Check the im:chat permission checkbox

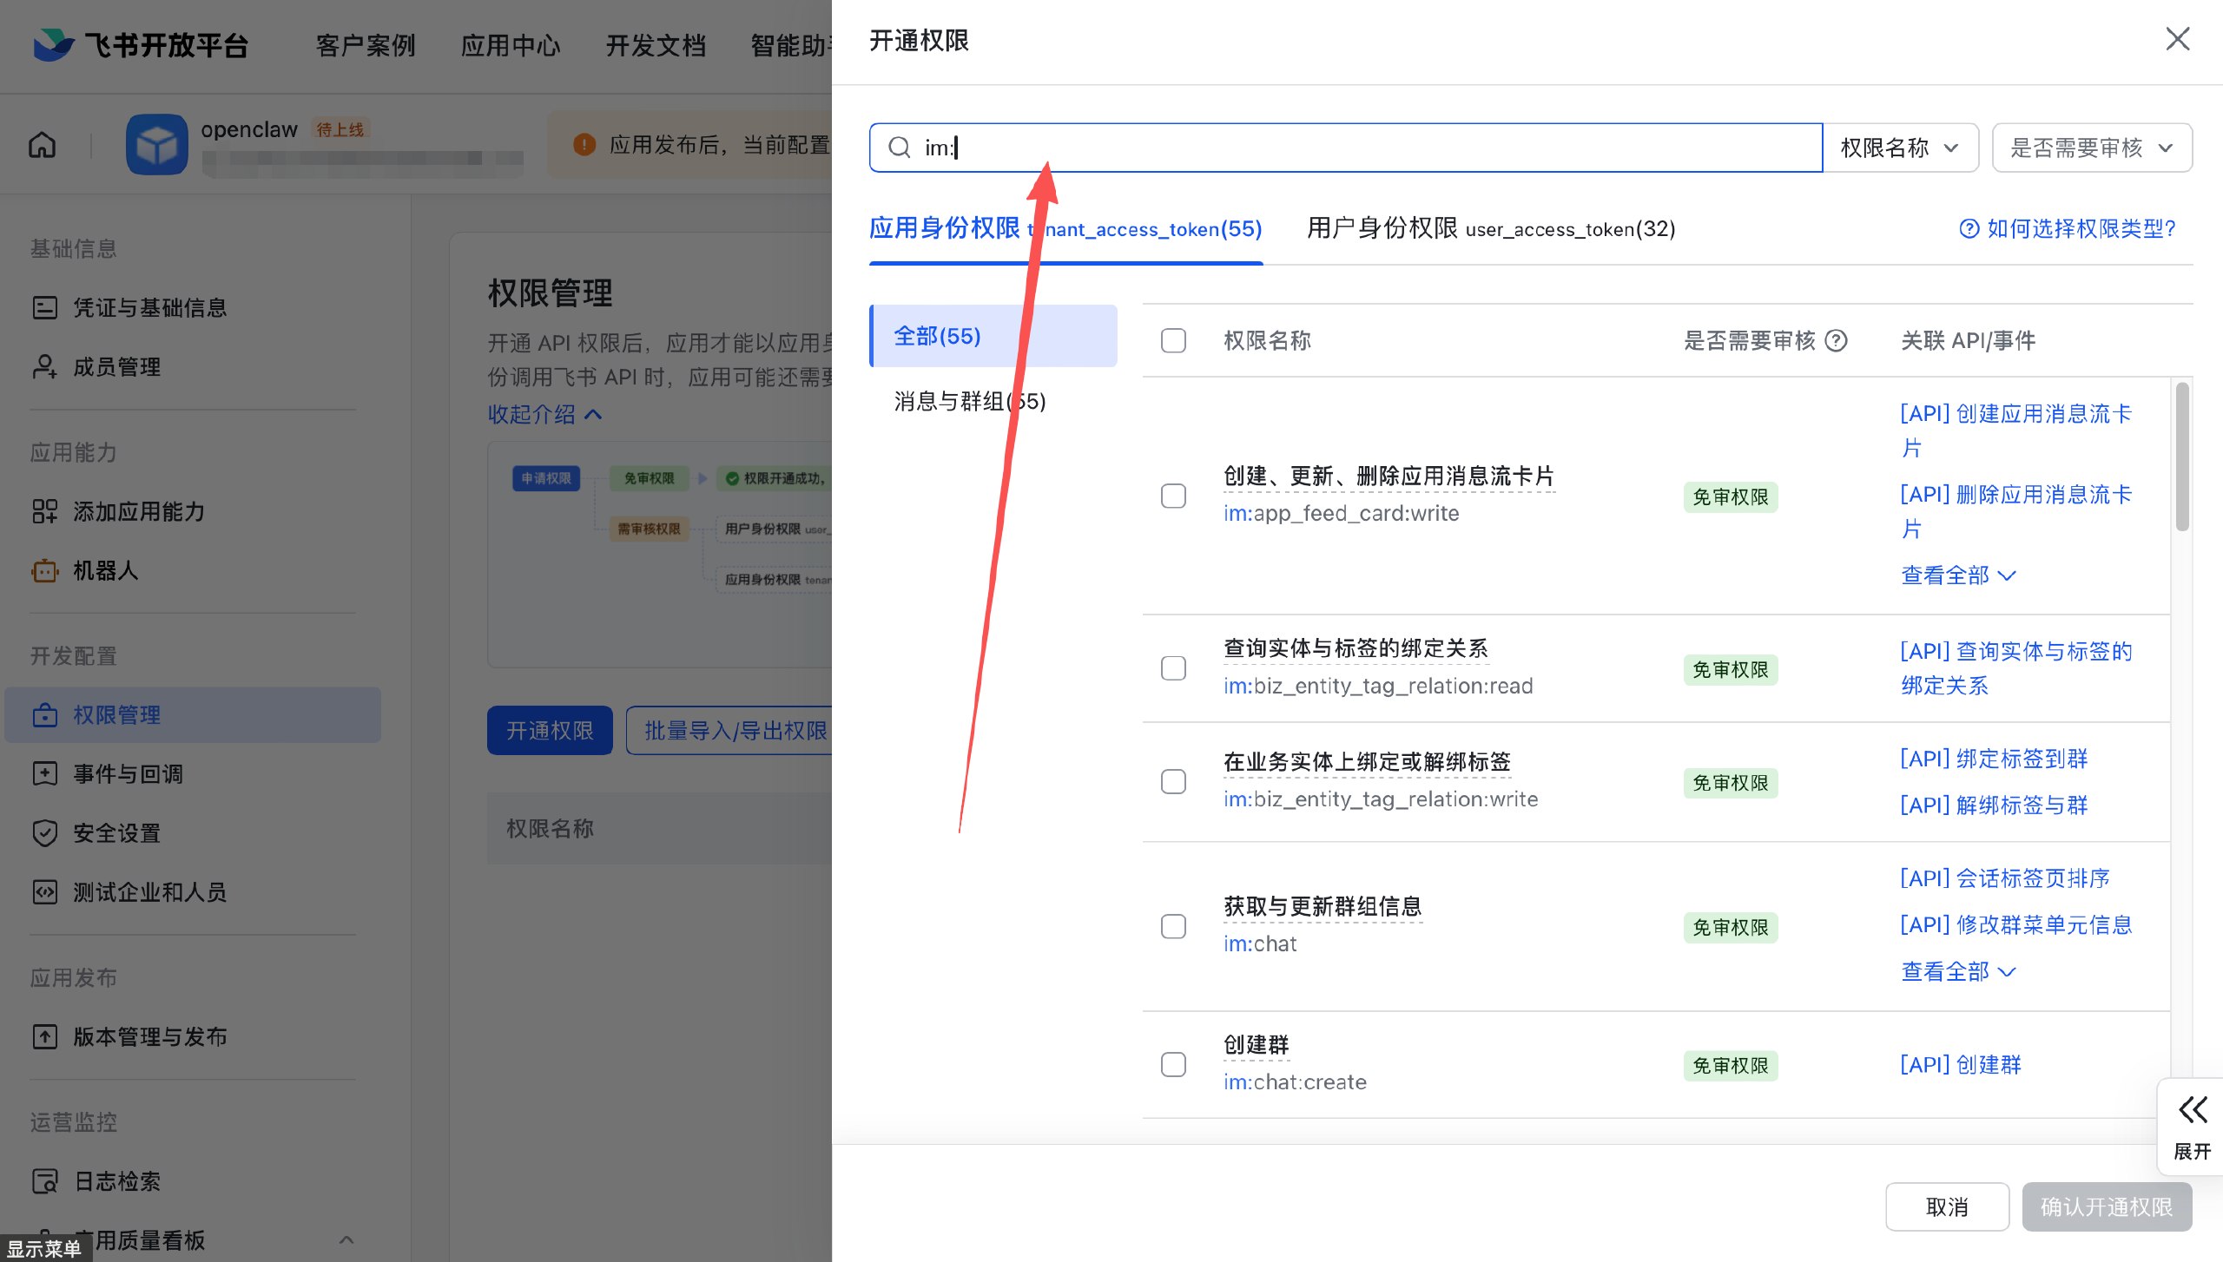click(1173, 926)
